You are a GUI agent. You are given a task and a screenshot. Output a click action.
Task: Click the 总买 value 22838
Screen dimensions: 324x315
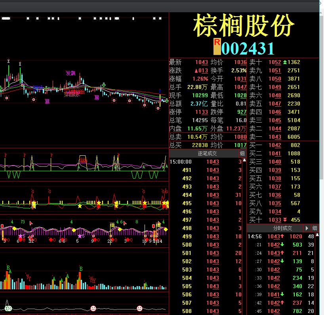tap(200, 145)
